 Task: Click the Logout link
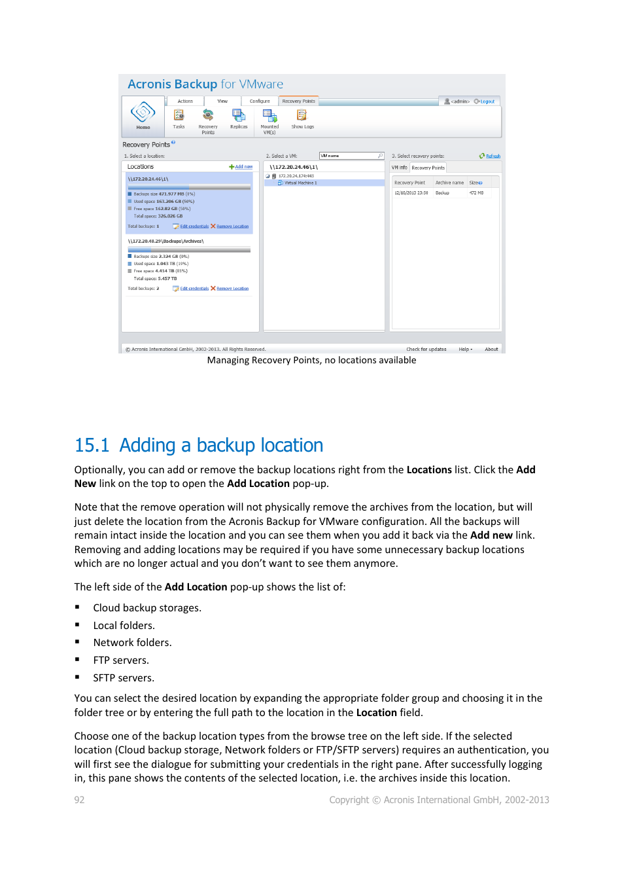tap(487, 101)
